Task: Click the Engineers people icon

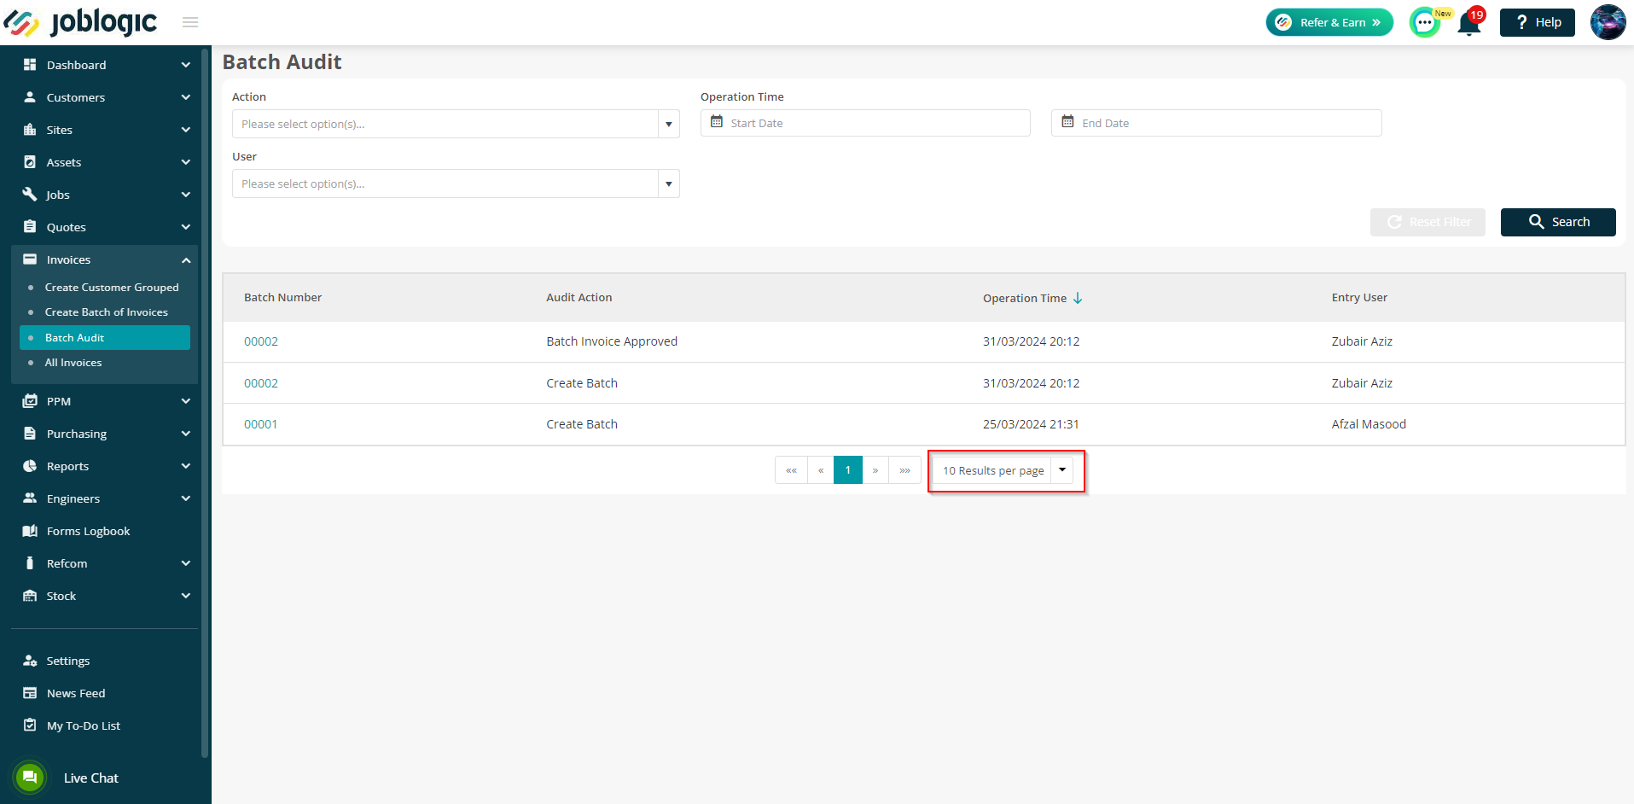Action: click(30, 498)
